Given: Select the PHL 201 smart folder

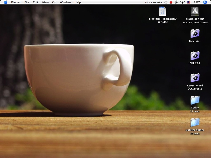Looking at the screenshot, I should pyautogui.click(x=195, y=56).
